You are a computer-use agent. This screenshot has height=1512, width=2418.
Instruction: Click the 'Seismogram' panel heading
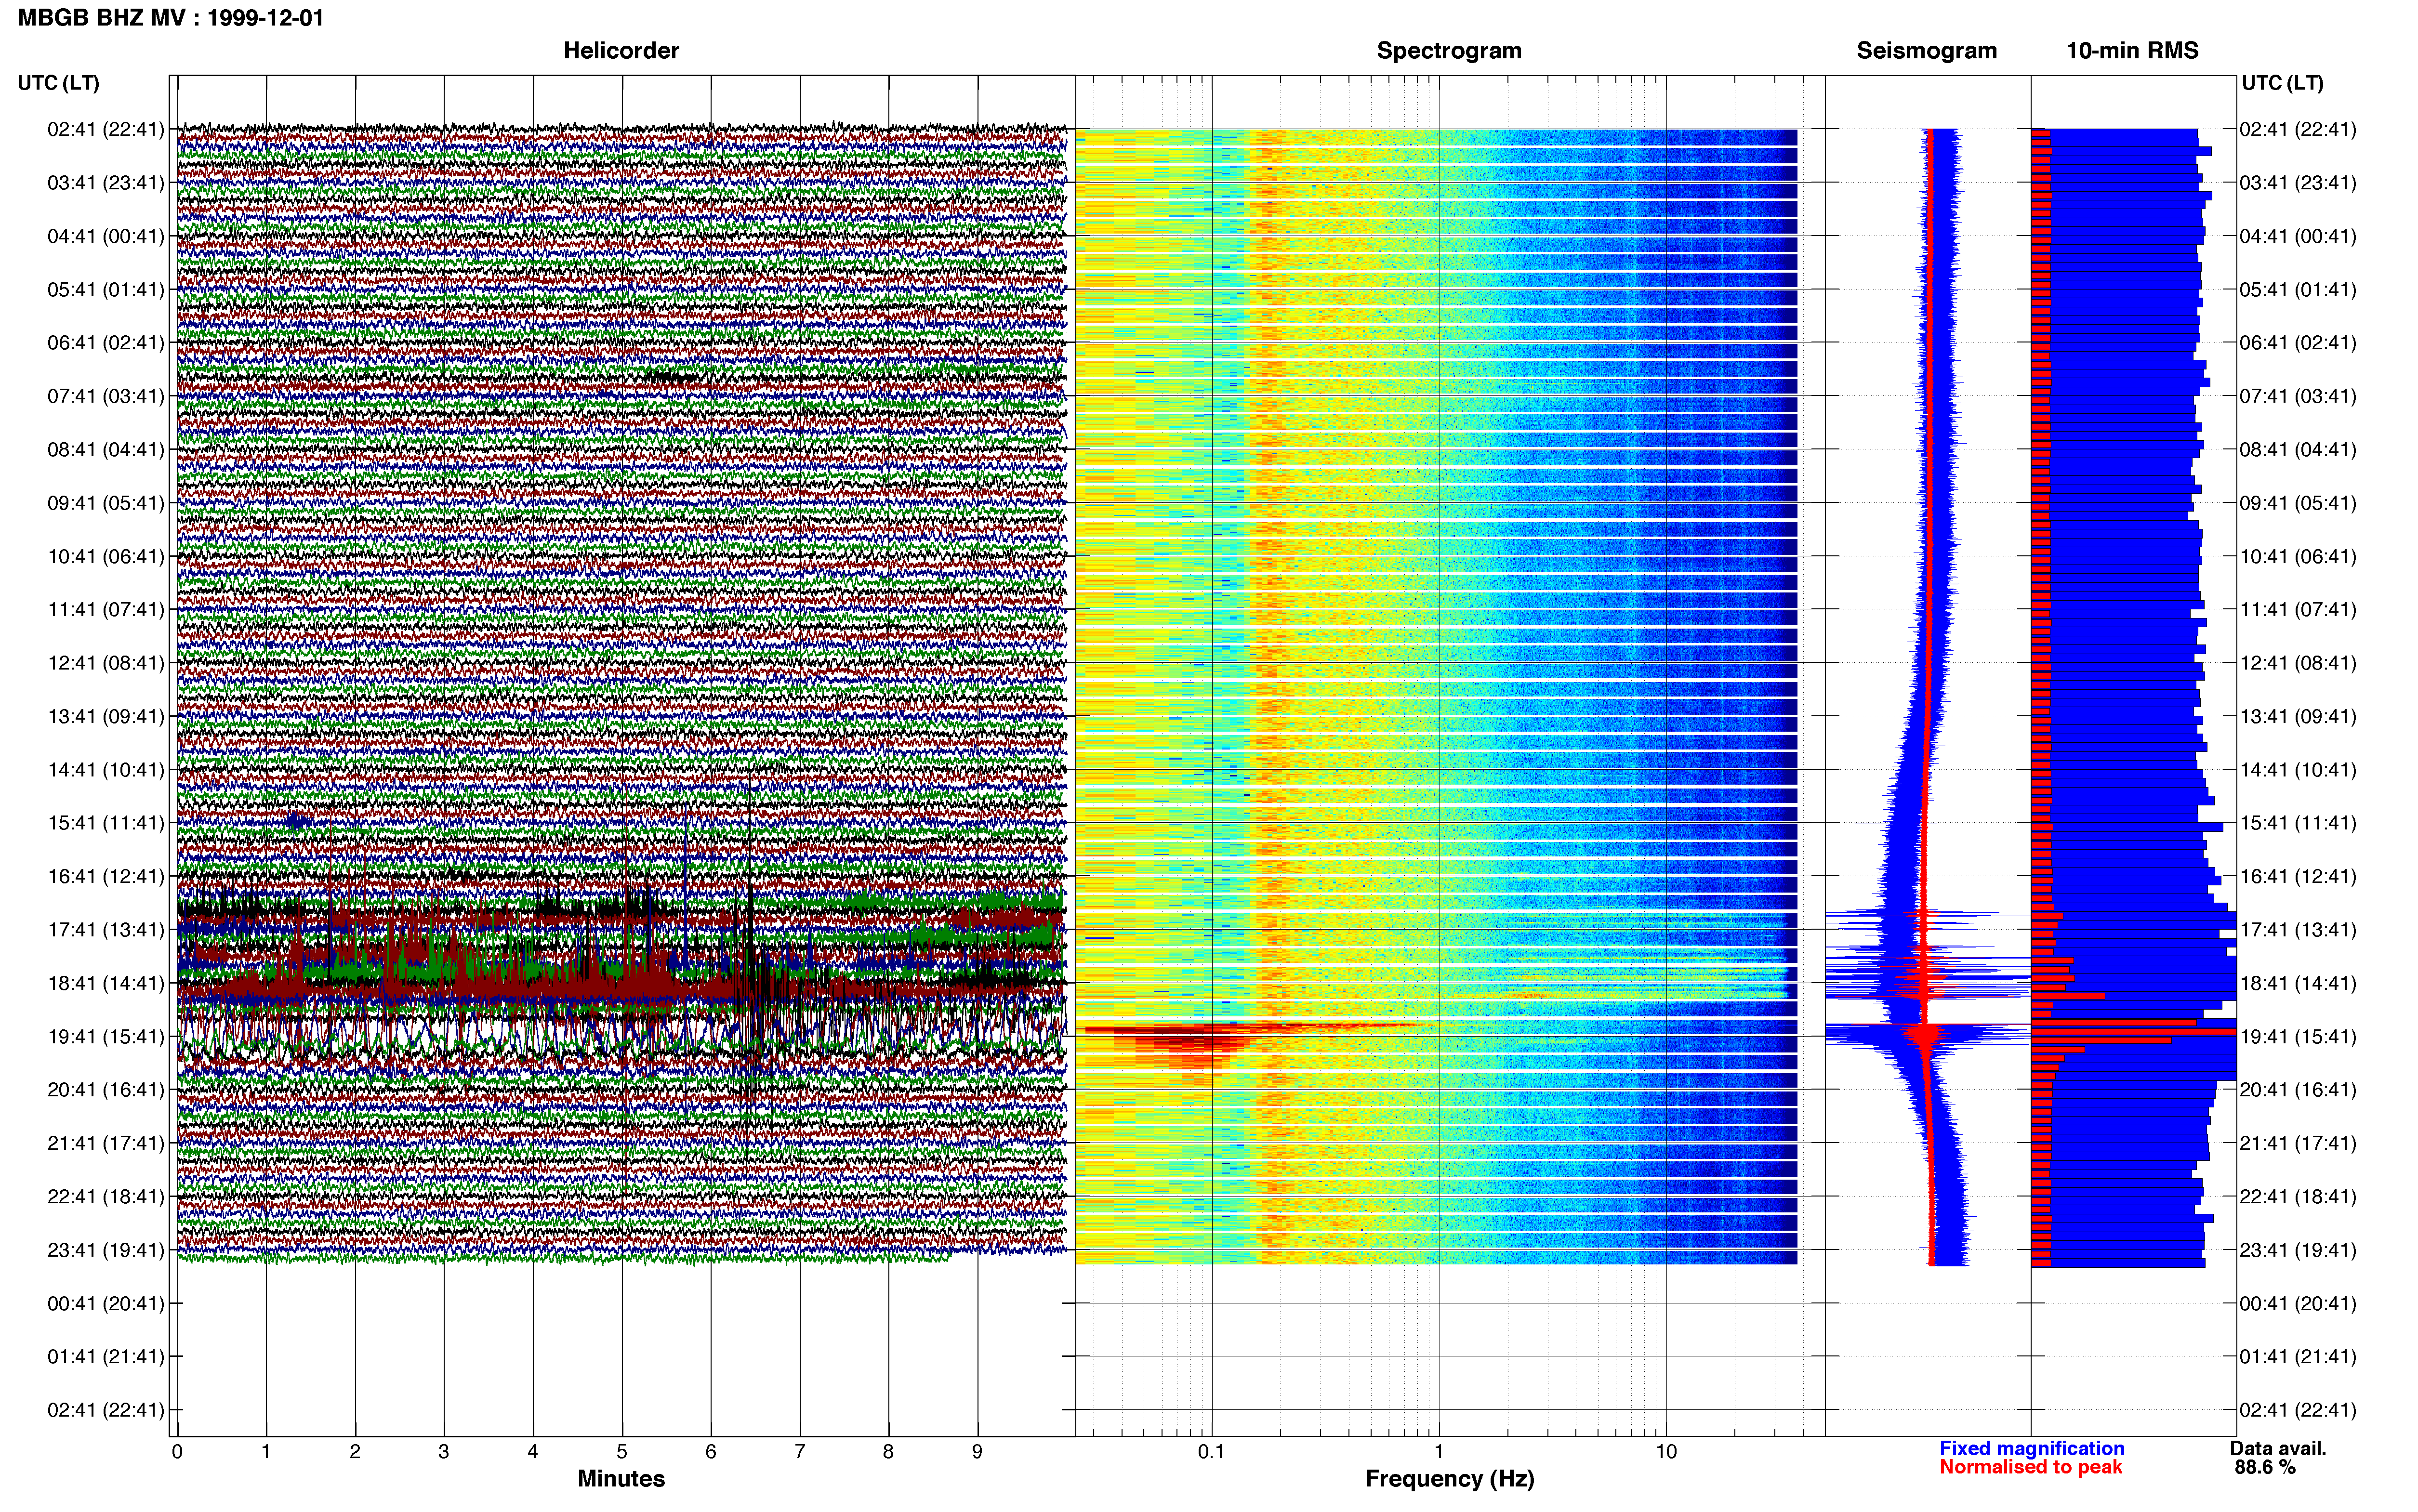[1926, 51]
